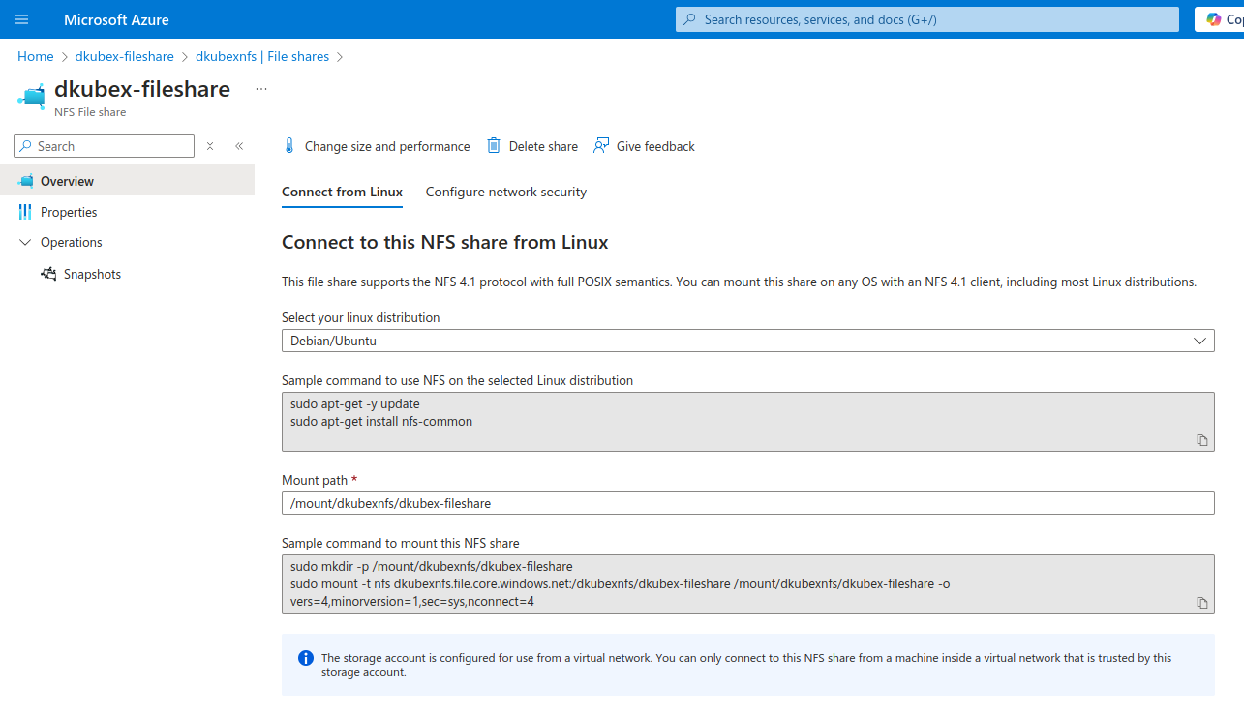Click Delete share in toolbar
Screen dimensions: 1244x713
531,146
